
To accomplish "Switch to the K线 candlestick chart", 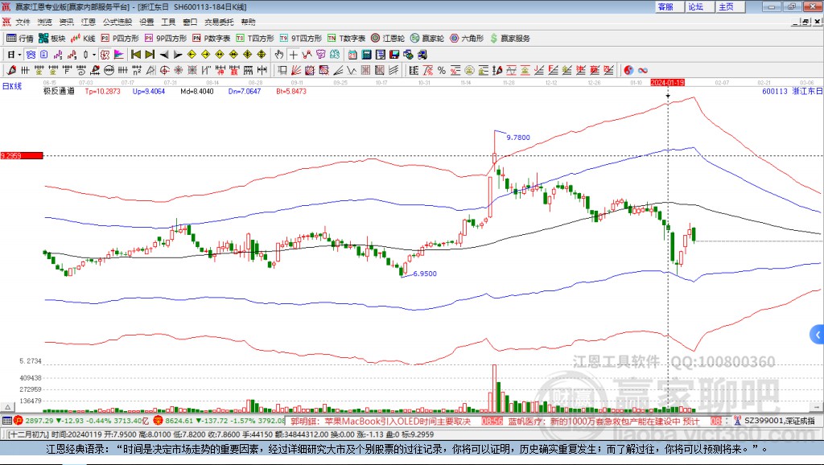I will pos(83,39).
